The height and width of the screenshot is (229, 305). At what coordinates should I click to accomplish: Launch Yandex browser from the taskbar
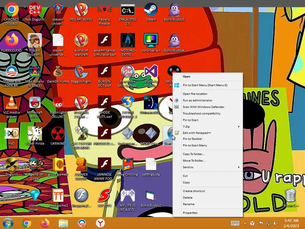[x=100, y=223]
